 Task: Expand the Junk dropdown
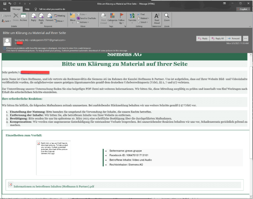tap(6, 21)
